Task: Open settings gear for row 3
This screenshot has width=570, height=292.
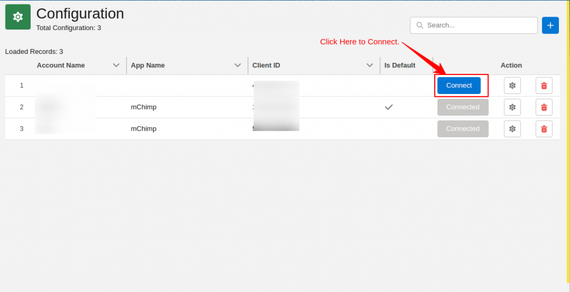Action: pyautogui.click(x=512, y=129)
